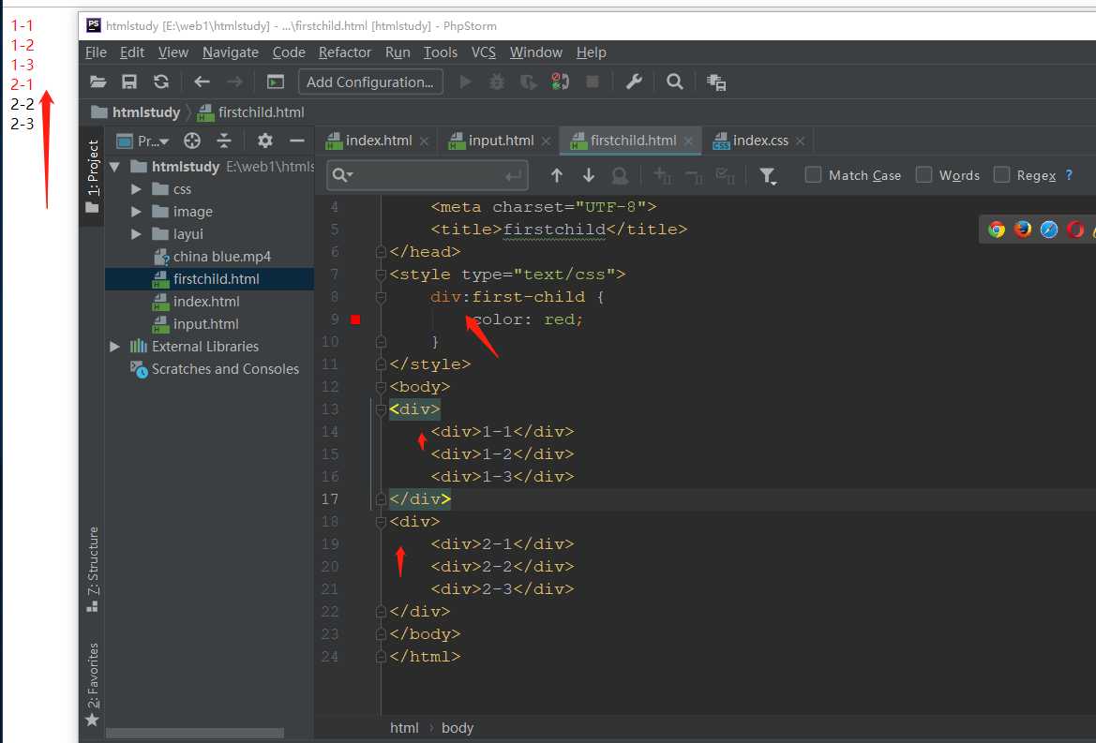The height and width of the screenshot is (743, 1096).
Task: Open the Structure side tool window
Action: [92, 570]
